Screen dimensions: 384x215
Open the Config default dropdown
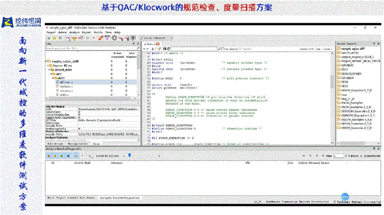tap(157, 38)
